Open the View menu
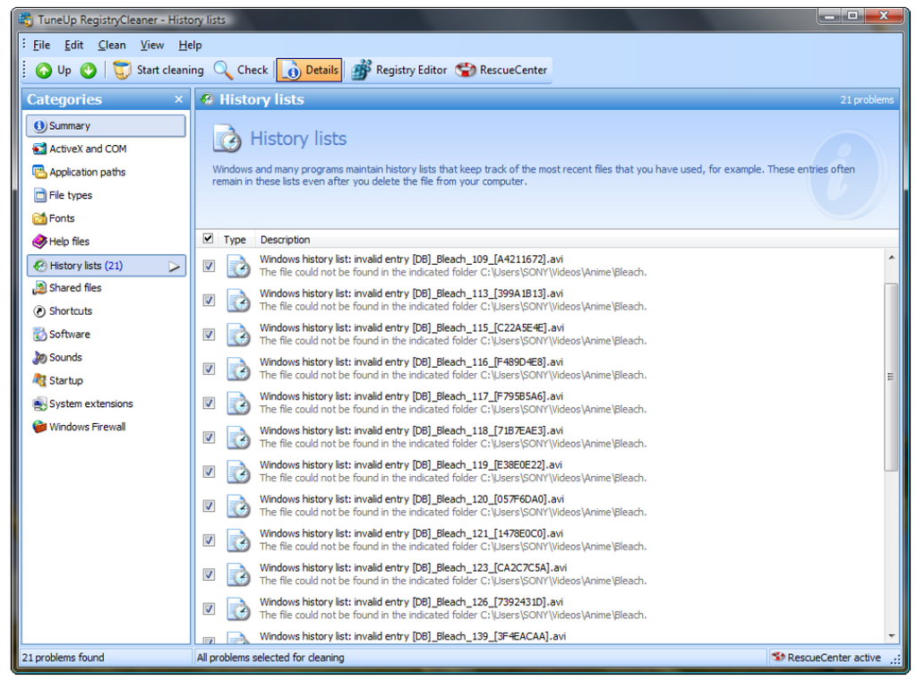Image resolution: width=916 pixels, height=680 pixels. click(152, 45)
